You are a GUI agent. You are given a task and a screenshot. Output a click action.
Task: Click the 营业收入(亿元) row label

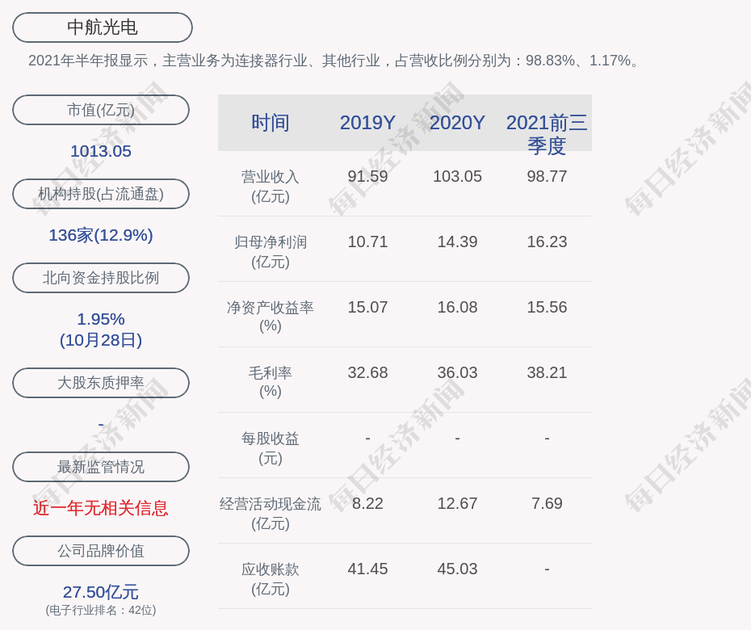(271, 187)
